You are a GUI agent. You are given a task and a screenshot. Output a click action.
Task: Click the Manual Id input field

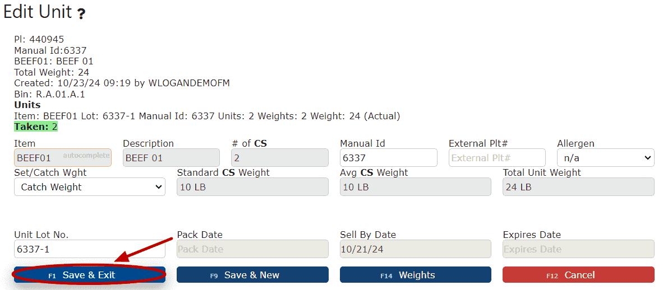pyautogui.click(x=389, y=158)
